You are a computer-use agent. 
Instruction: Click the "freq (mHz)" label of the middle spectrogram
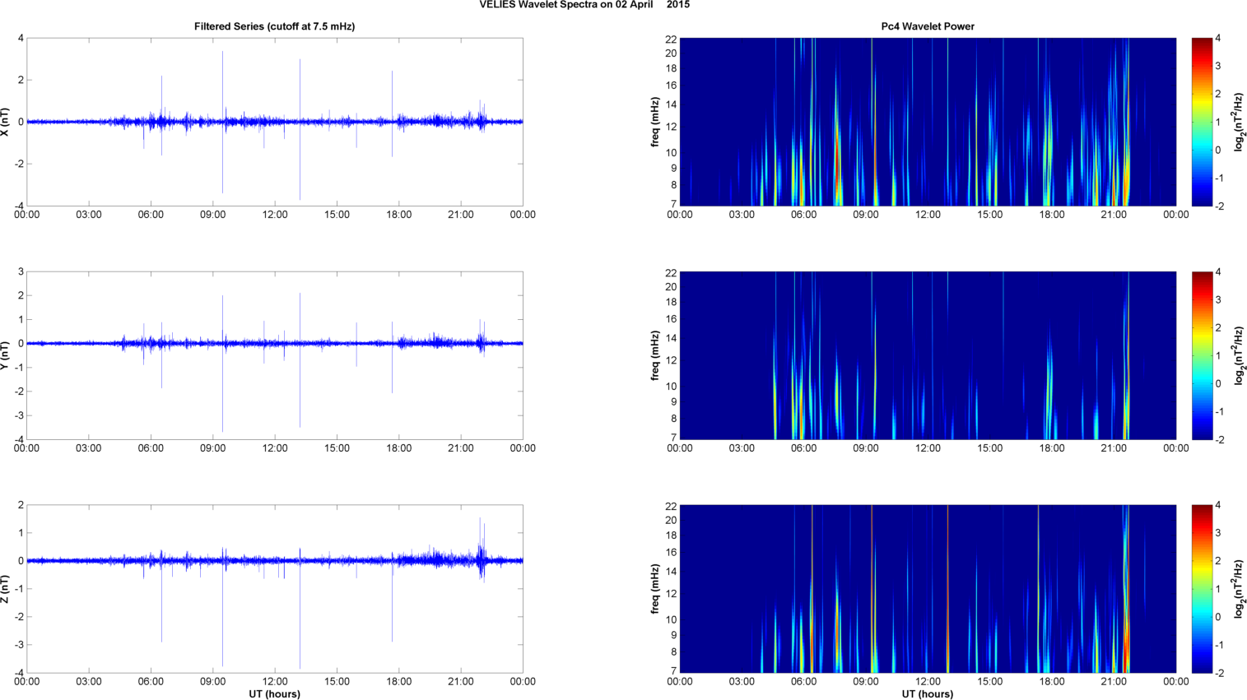(655, 355)
